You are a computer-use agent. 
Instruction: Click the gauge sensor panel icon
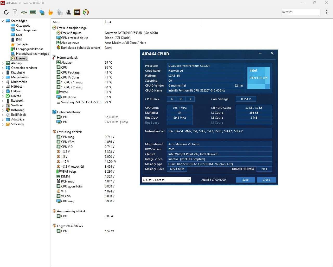86,12
